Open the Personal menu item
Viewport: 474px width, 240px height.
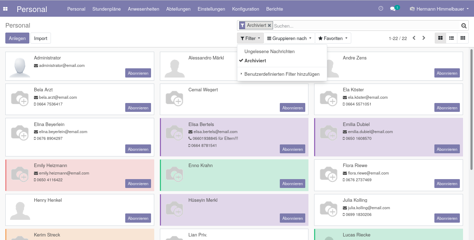(x=76, y=9)
